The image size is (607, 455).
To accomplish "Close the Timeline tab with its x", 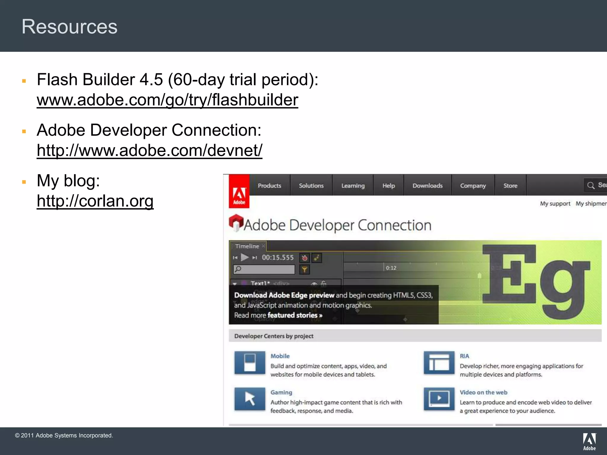I will [x=263, y=246].
